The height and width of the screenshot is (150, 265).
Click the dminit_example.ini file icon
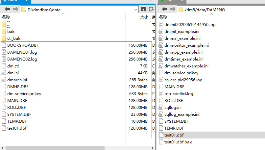[161, 32]
